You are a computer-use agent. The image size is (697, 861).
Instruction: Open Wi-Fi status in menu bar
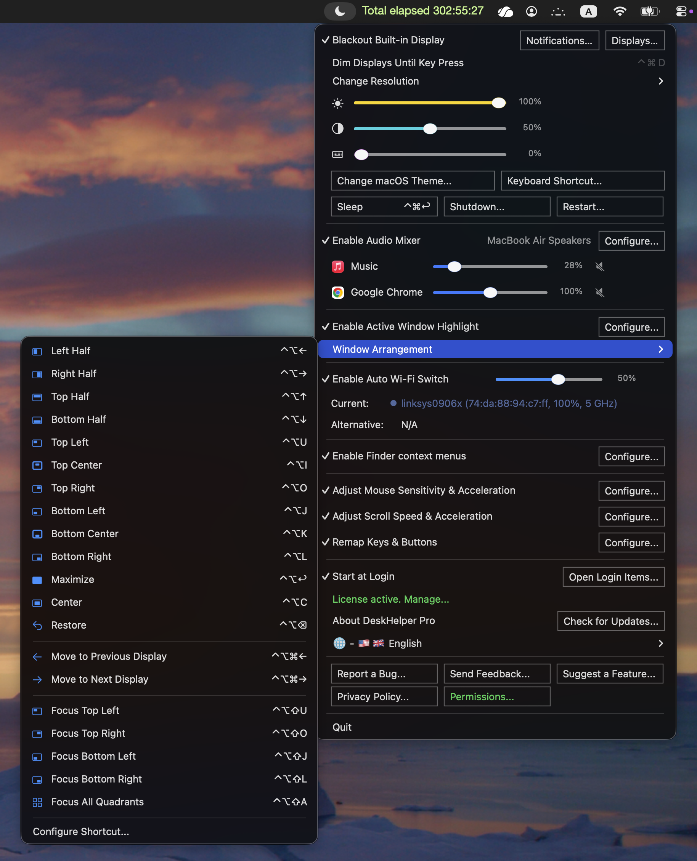(x=620, y=11)
